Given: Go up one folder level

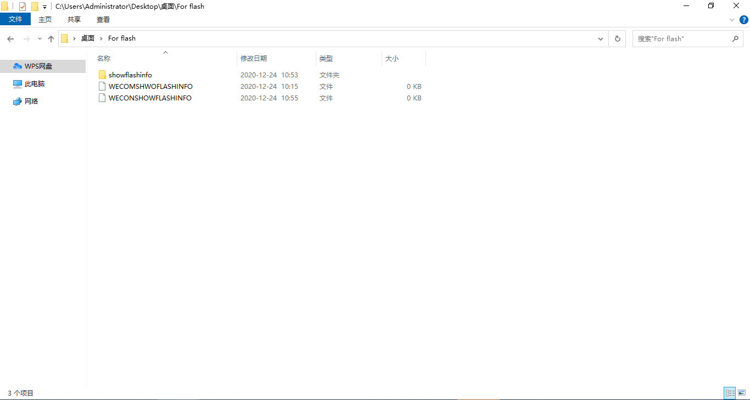Looking at the screenshot, I should (x=51, y=39).
